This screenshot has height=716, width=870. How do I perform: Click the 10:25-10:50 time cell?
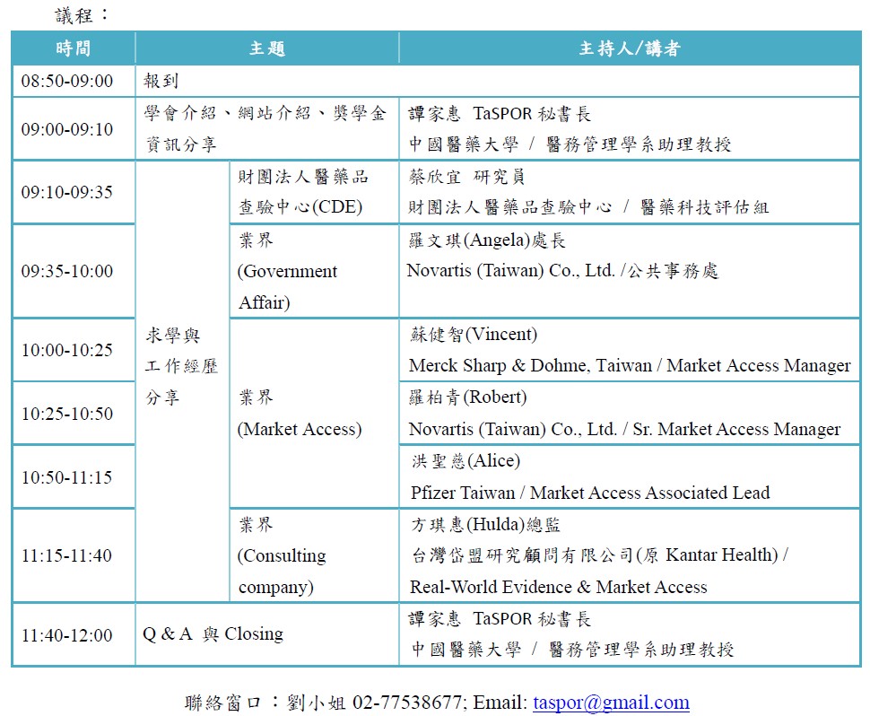click(74, 414)
